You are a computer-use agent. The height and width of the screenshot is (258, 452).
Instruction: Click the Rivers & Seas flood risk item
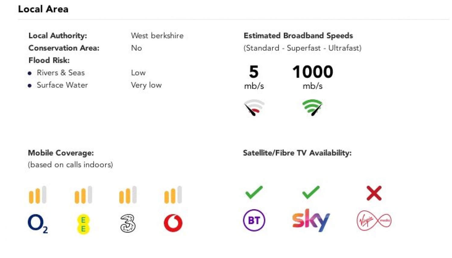61,73
